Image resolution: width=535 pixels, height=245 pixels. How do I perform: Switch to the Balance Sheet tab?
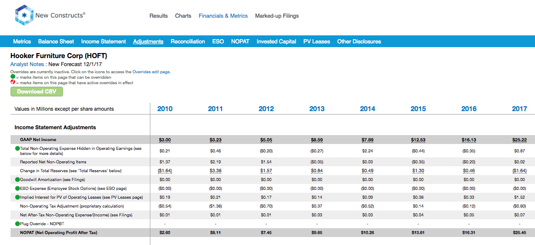point(56,41)
